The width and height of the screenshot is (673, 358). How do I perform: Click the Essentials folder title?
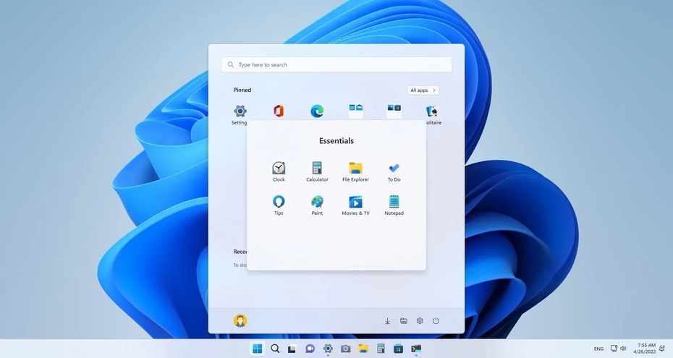click(336, 141)
